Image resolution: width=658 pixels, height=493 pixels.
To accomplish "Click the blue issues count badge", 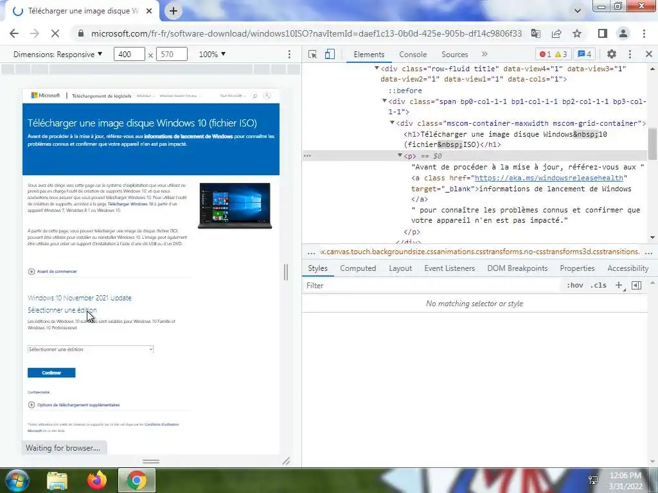I will 585,54.
